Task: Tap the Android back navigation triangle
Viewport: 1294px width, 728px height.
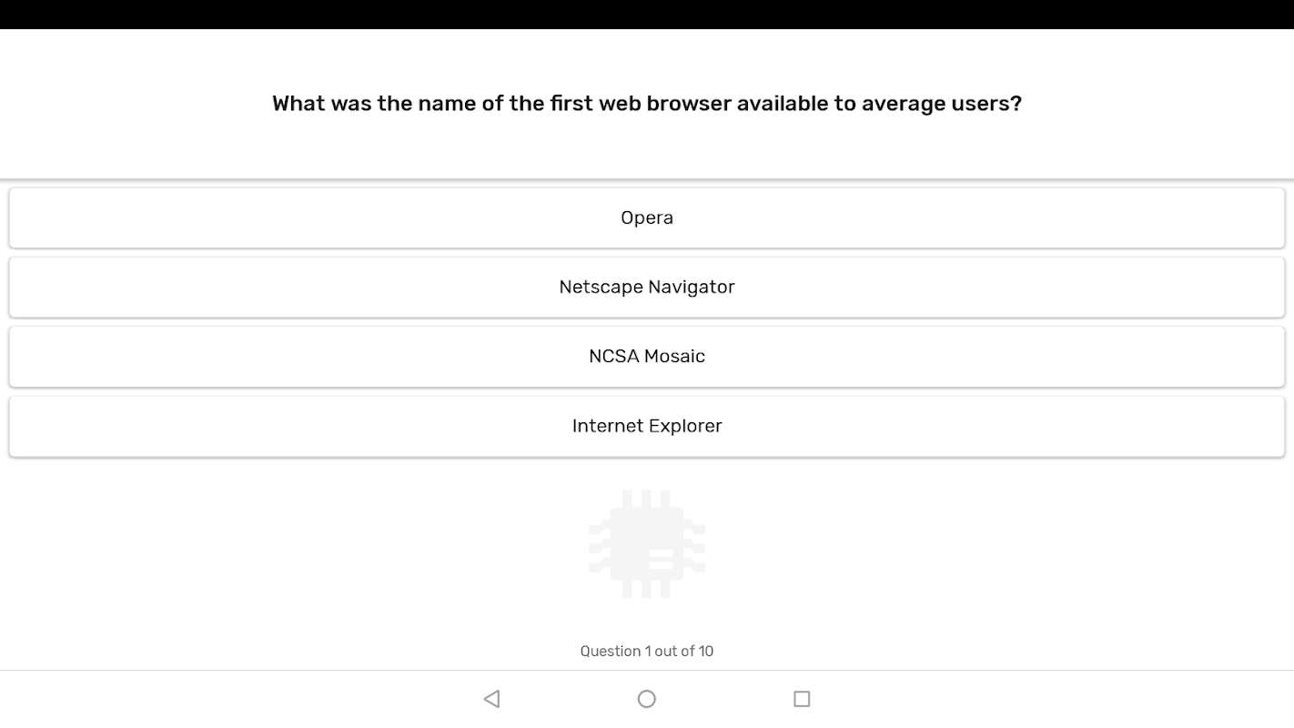Action: pyautogui.click(x=492, y=699)
